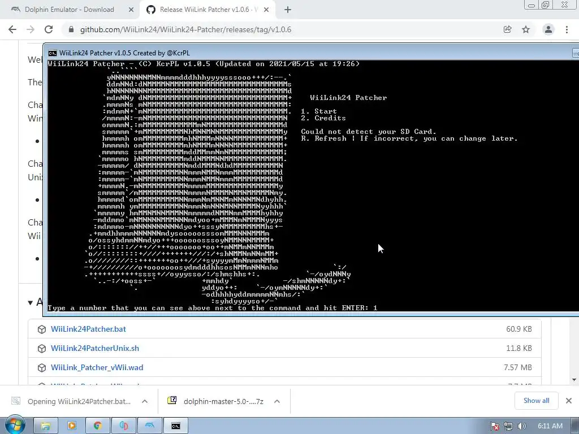
Task: Click the taskbar icon next to Chrome
Action: (124, 426)
